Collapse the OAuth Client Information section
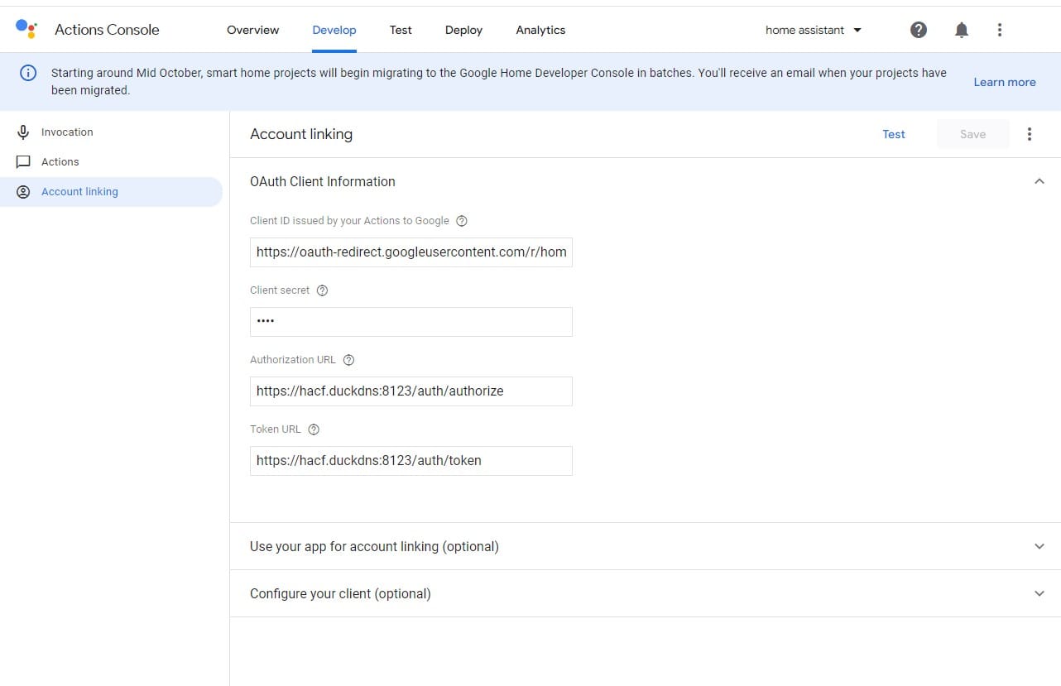Screen dimensions: 1061x686 [1039, 181]
